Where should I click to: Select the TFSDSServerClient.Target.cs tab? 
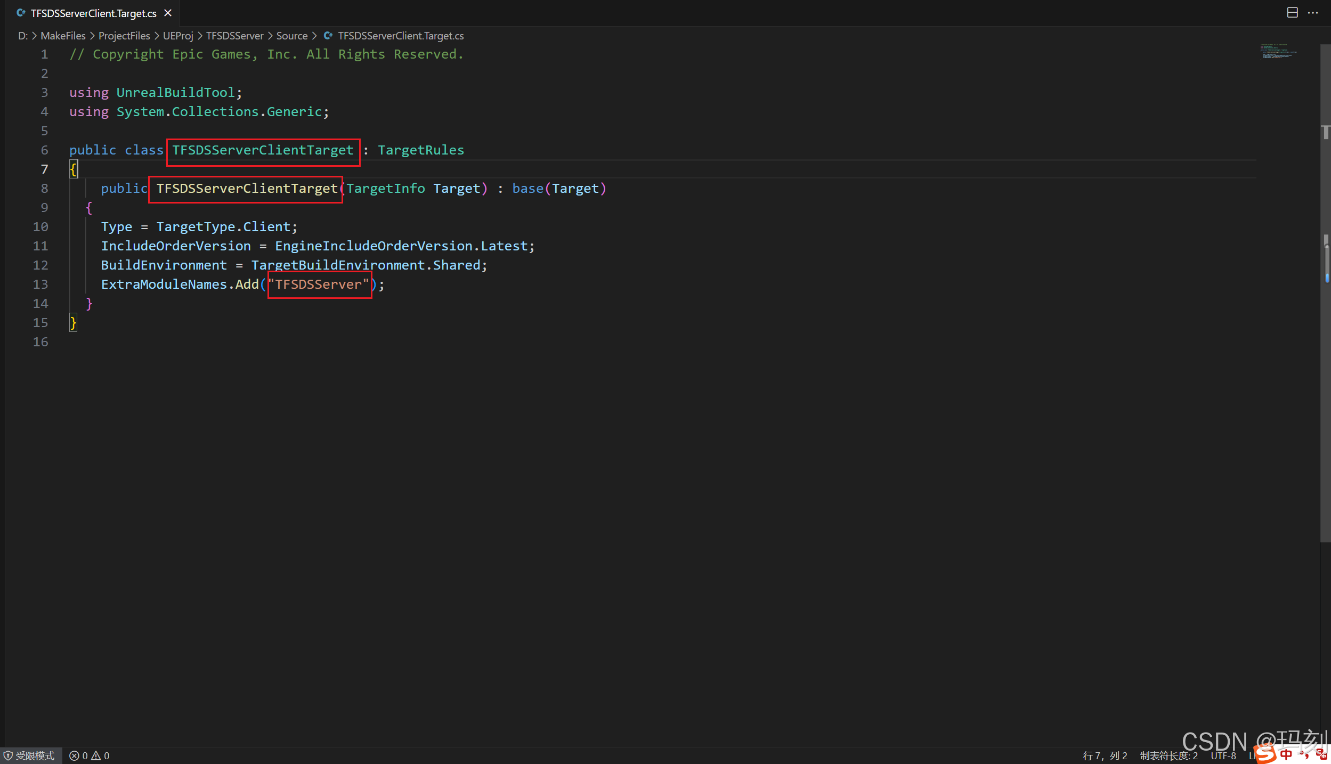point(93,13)
